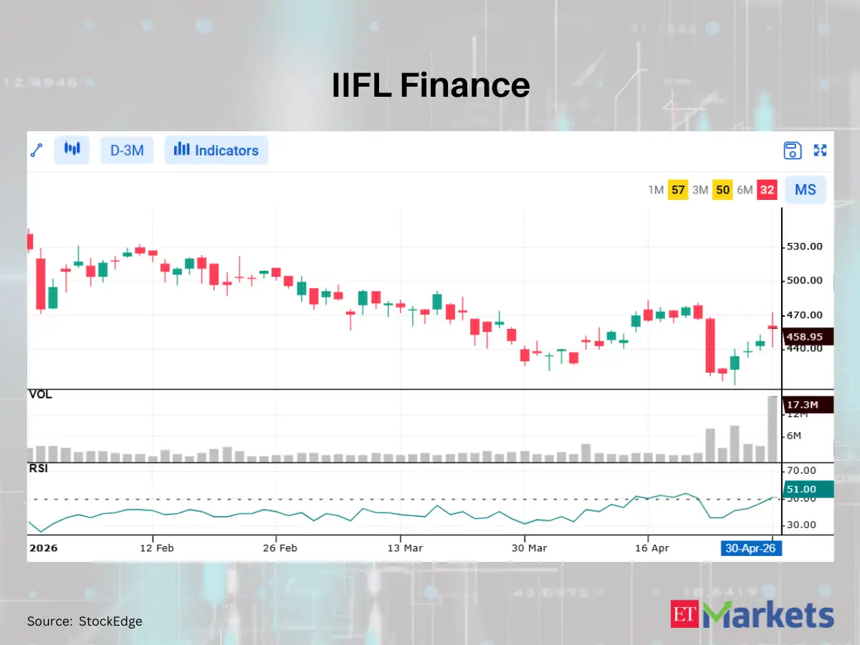Image resolution: width=860 pixels, height=645 pixels.
Task: Click the IIFL Finance title
Action: point(431,86)
